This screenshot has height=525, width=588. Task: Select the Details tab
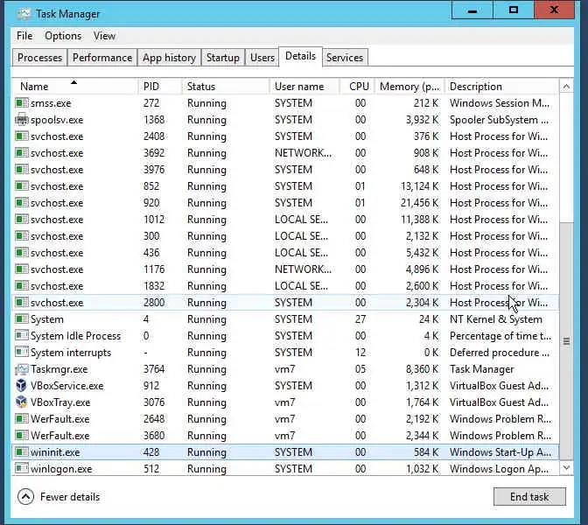coord(300,56)
